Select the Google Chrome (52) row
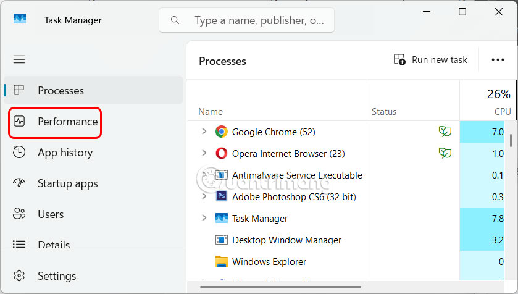The width and height of the screenshot is (518, 294). [x=346, y=132]
